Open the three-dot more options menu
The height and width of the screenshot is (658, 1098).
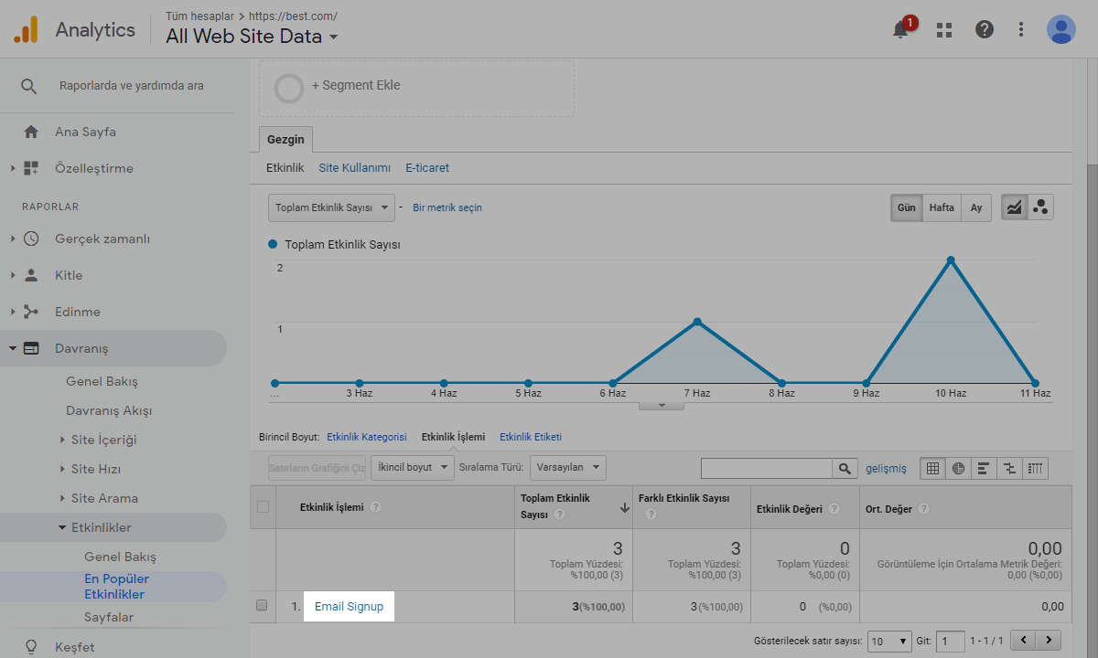1021,30
